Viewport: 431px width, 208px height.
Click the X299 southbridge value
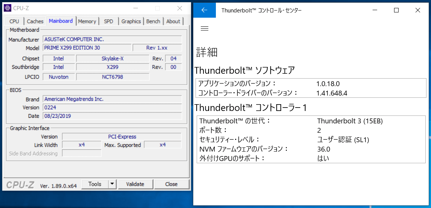pos(112,67)
